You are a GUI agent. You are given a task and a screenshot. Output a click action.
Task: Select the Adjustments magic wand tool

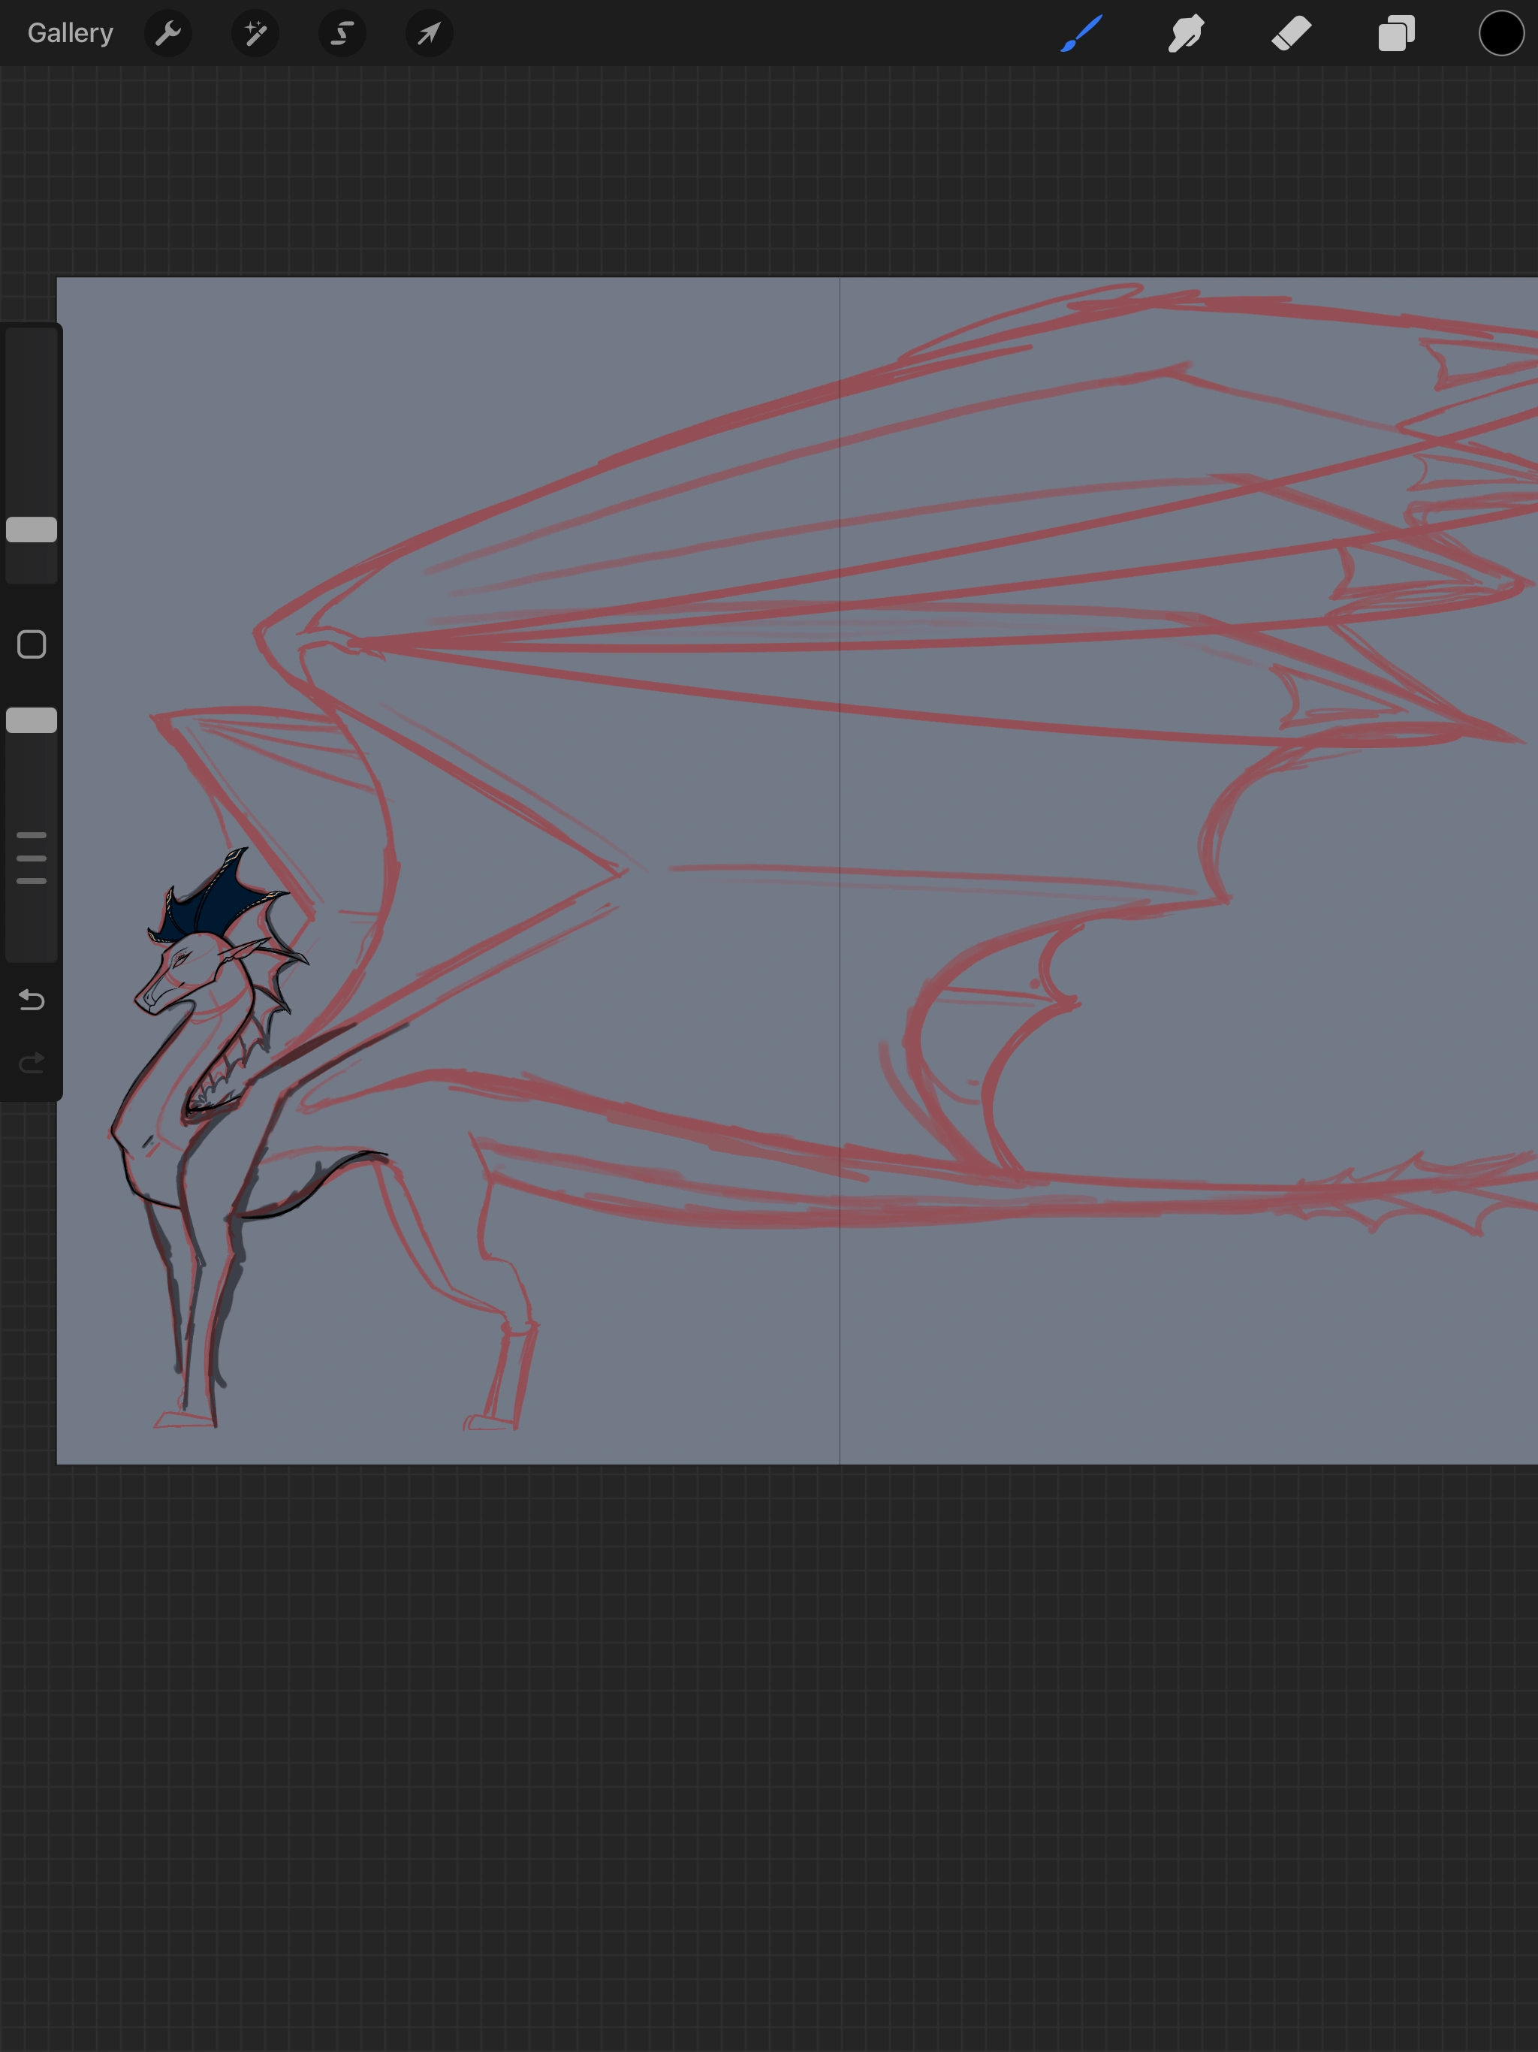[255, 33]
